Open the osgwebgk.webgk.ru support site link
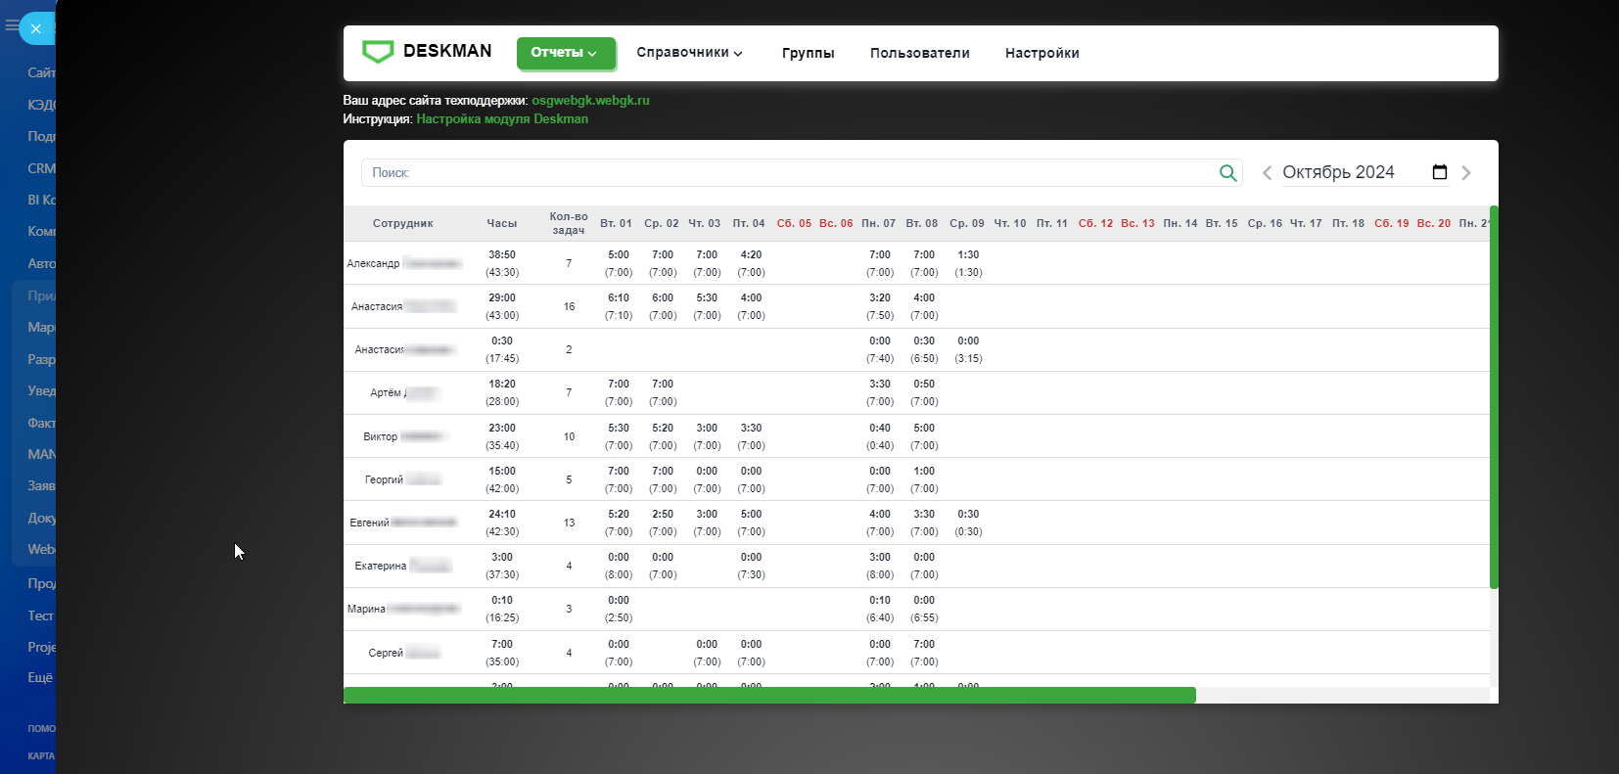1619x774 pixels. pos(590,100)
